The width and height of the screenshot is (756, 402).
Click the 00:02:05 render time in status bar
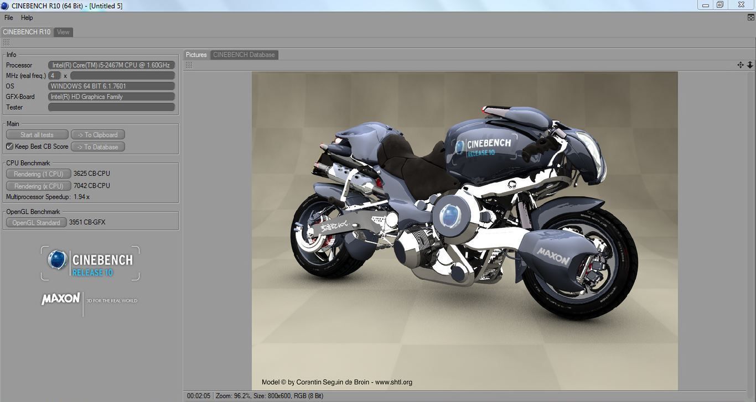[199, 396]
